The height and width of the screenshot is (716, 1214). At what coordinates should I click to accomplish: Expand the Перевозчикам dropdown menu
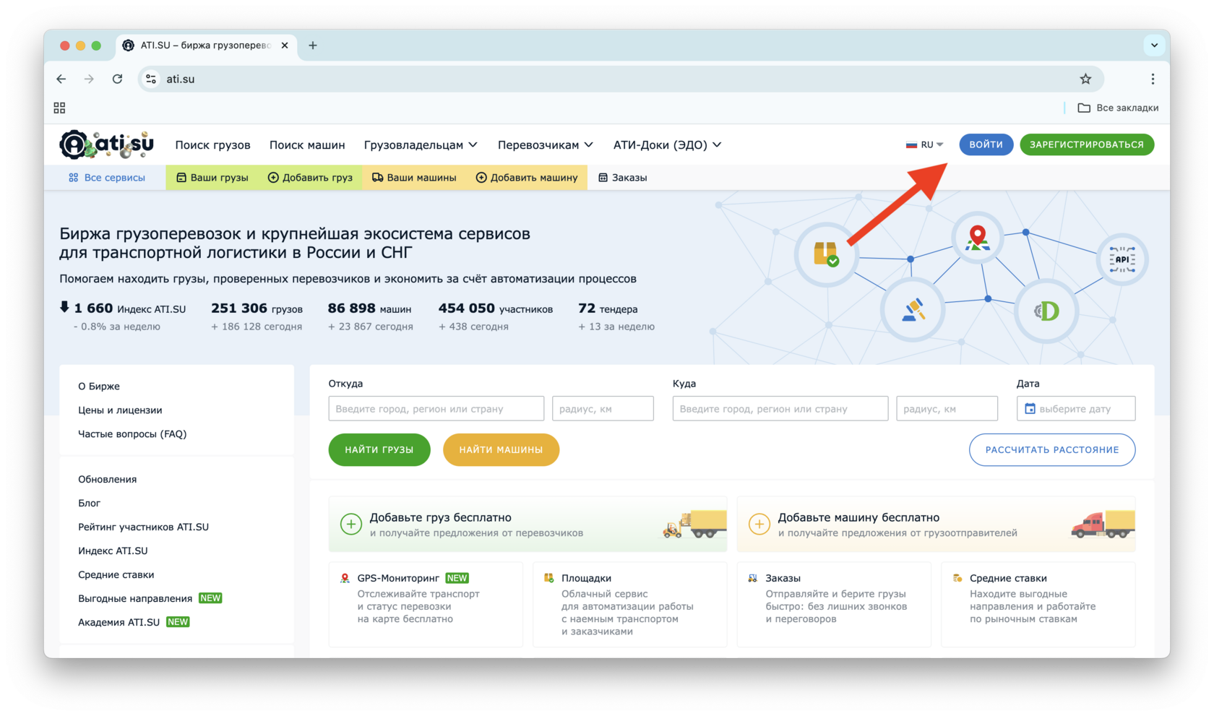pyautogui.click(x=545, y=145)
